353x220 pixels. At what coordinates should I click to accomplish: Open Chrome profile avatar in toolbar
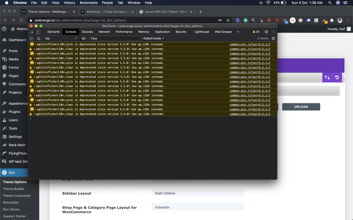(x=340, y=20)
